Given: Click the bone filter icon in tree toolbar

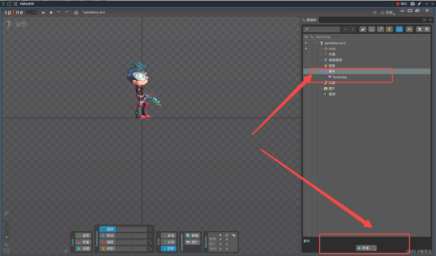Looking at the screenshot, I should (363, 29).
